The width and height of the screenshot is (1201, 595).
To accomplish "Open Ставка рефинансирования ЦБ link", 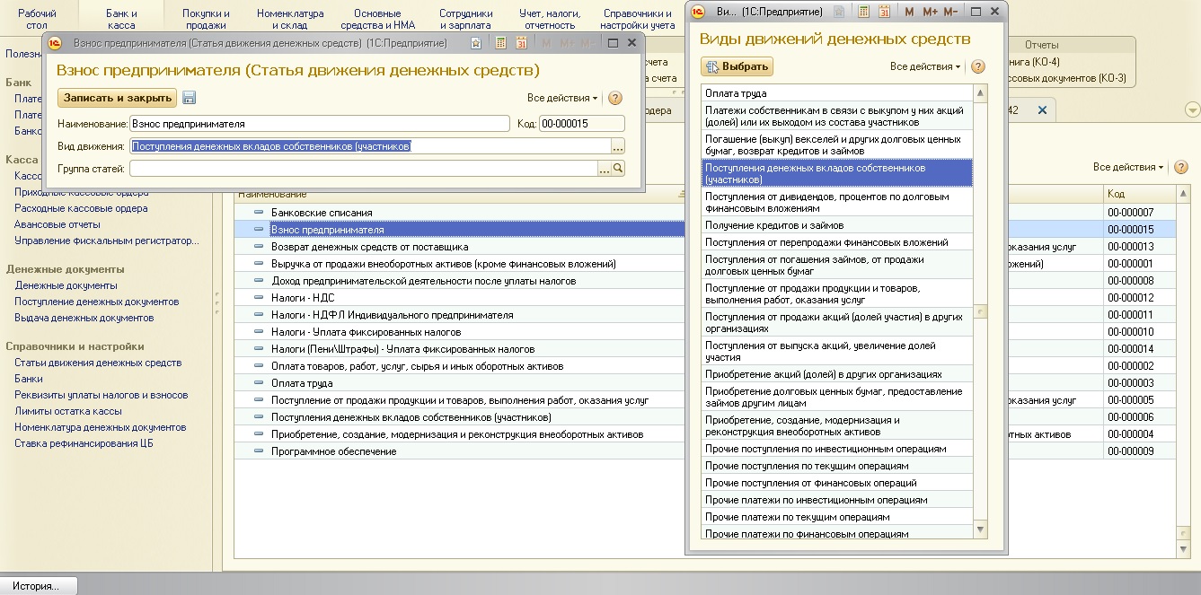I will (83, 443).
